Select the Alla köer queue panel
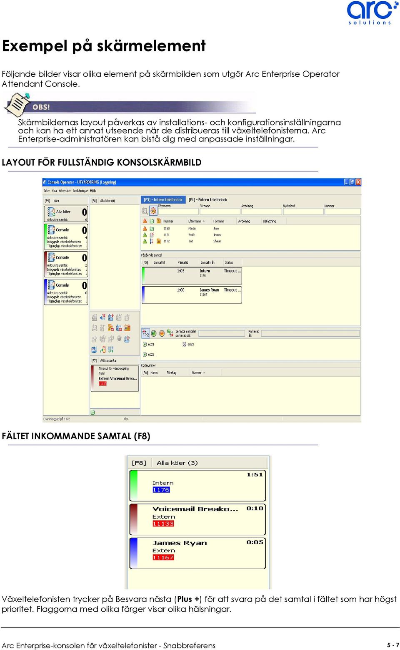This screenshot has height=650, width=400. [x=66, y=214]
